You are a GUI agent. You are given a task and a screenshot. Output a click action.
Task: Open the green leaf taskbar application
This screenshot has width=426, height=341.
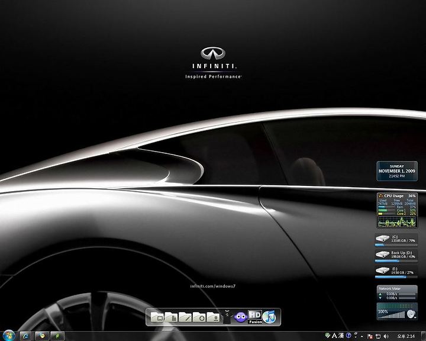coord(57,336)
